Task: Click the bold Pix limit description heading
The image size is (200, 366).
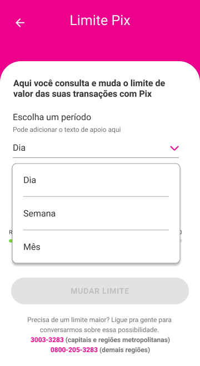Action: tap(89, 88)
